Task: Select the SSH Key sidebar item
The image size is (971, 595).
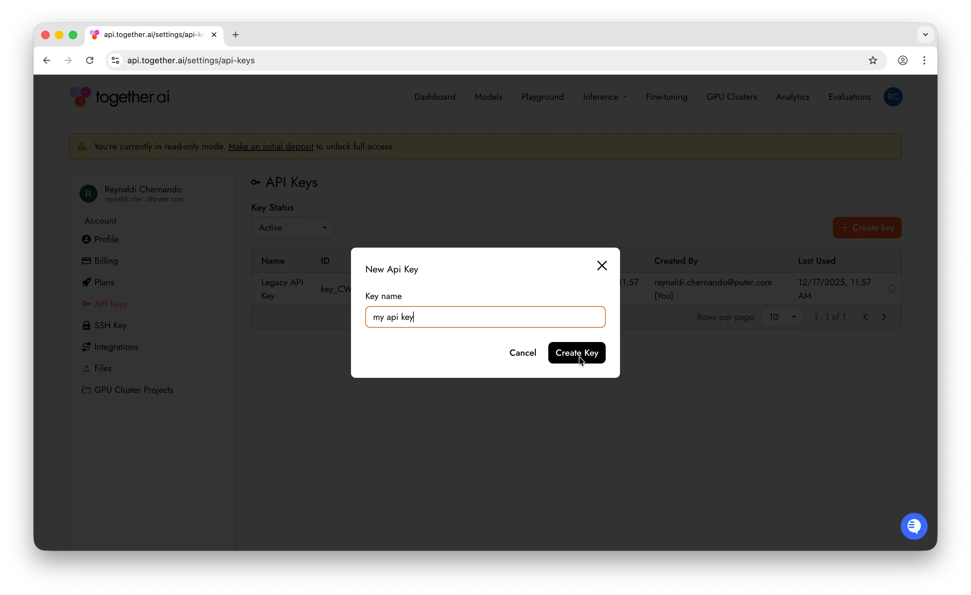Action: click(110, 325)
